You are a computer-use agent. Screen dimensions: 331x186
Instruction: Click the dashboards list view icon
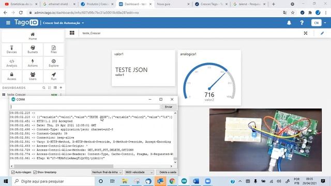point(55,87)
